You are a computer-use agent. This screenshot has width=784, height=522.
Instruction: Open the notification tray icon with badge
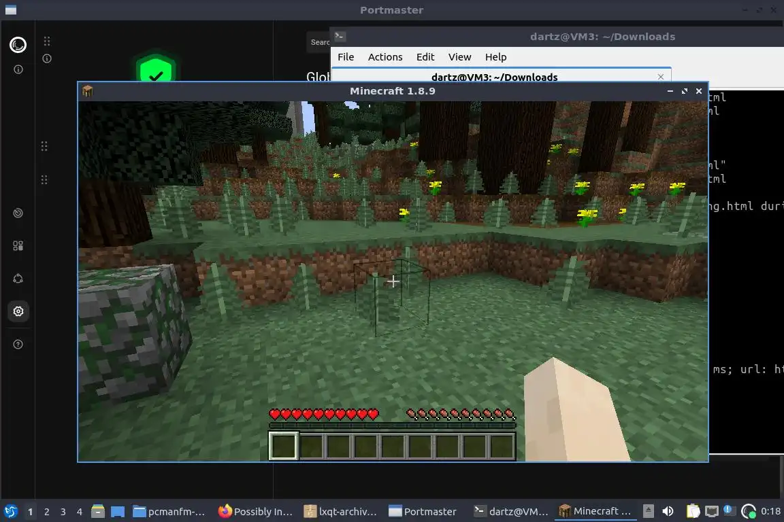coord(729,510)
